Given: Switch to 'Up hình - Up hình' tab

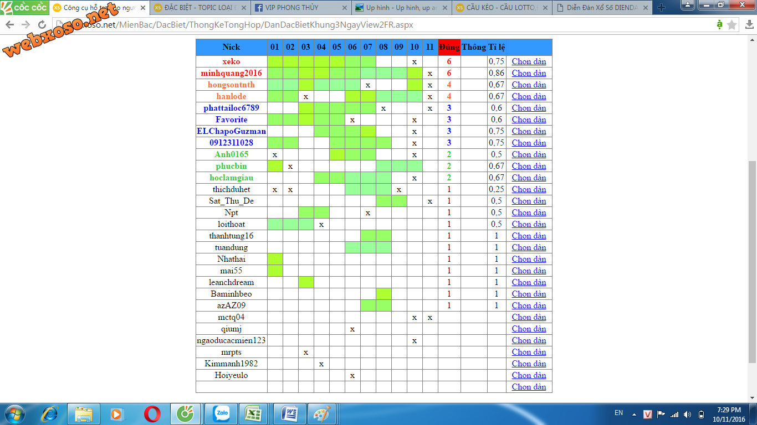Looking at the screenshot, I should tap(400, 8).
